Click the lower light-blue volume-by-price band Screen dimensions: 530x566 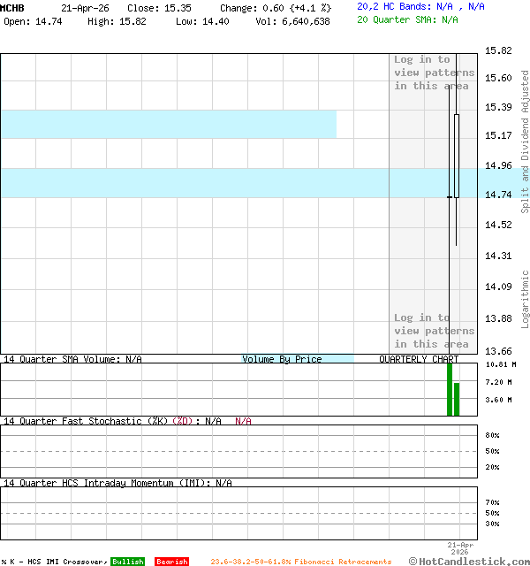(194, 183)
